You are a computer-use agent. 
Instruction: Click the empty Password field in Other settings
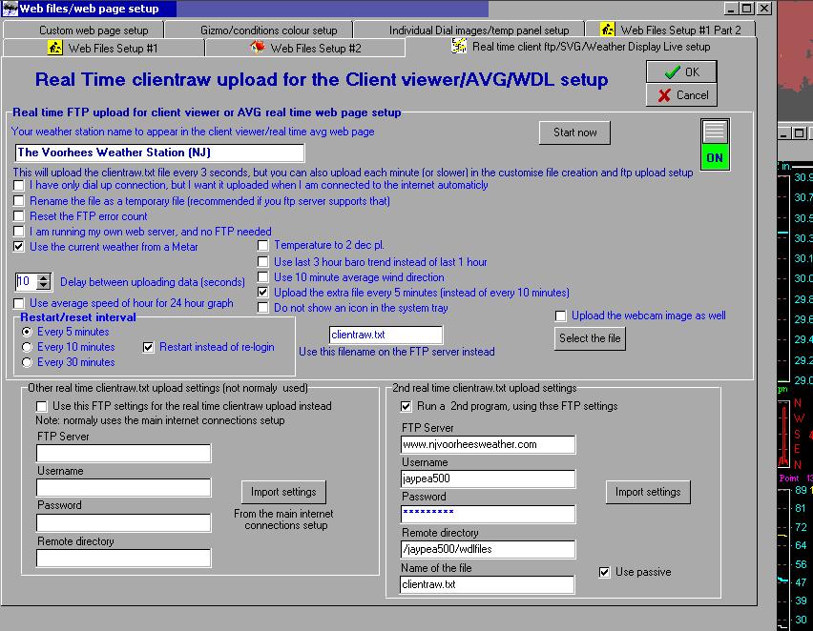click(x=124, y=522)
